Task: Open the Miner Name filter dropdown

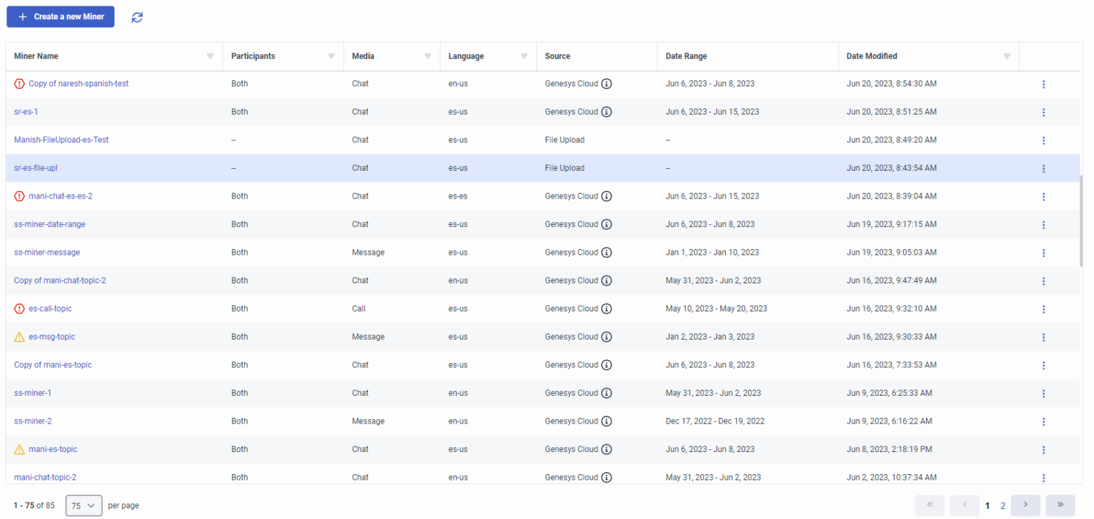Action: tap(209, 56)
